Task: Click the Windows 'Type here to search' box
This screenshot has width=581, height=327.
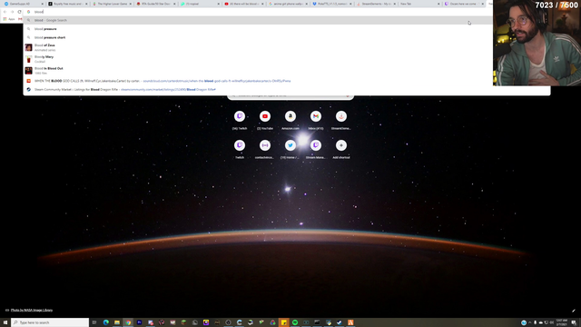Action: (50, 322)
